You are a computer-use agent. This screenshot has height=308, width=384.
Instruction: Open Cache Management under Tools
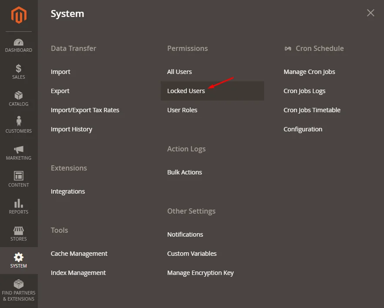(x=79, y=254)
